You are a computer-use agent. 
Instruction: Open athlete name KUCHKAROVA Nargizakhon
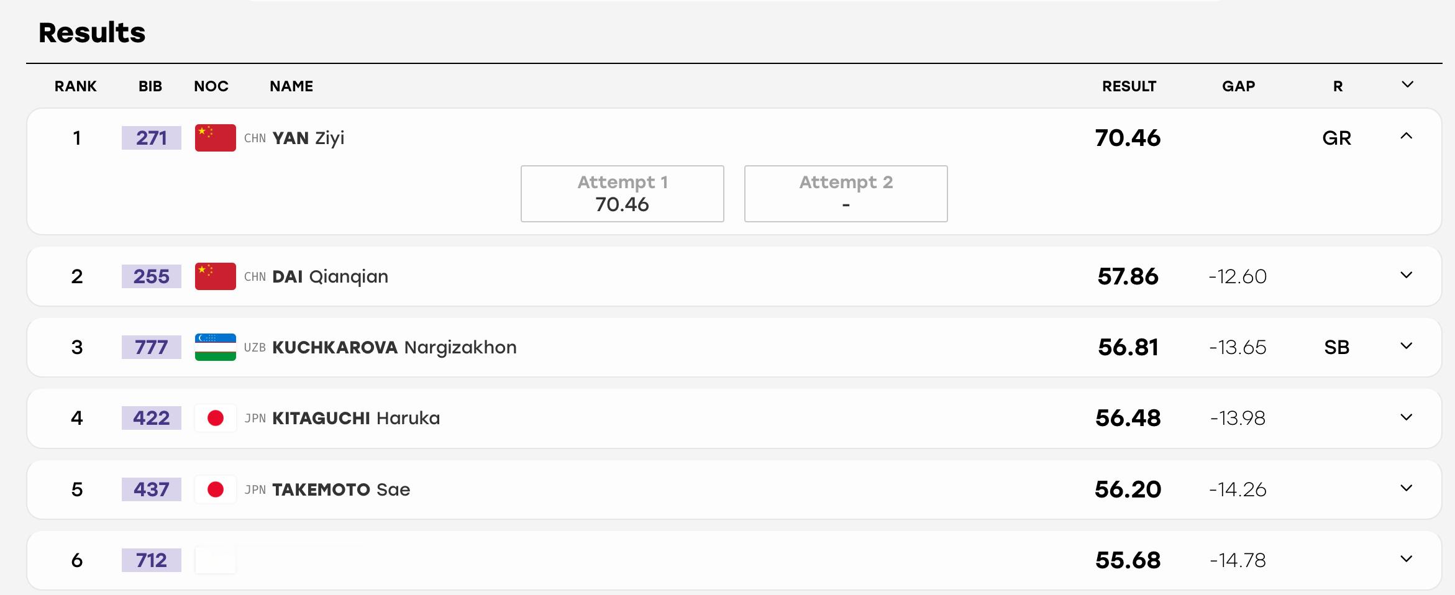(395, 347)
